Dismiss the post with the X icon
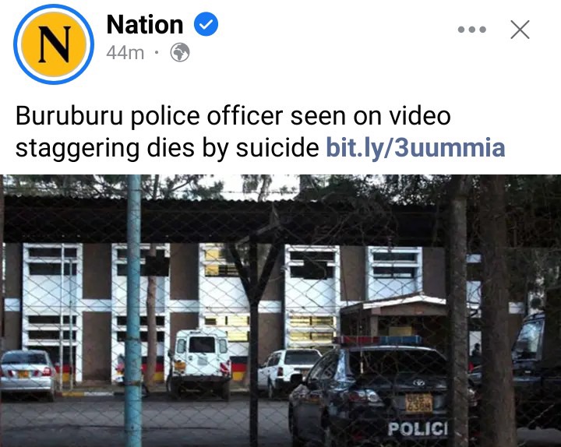The height and width of the screenshot is (447, 561). coord(520,30)
